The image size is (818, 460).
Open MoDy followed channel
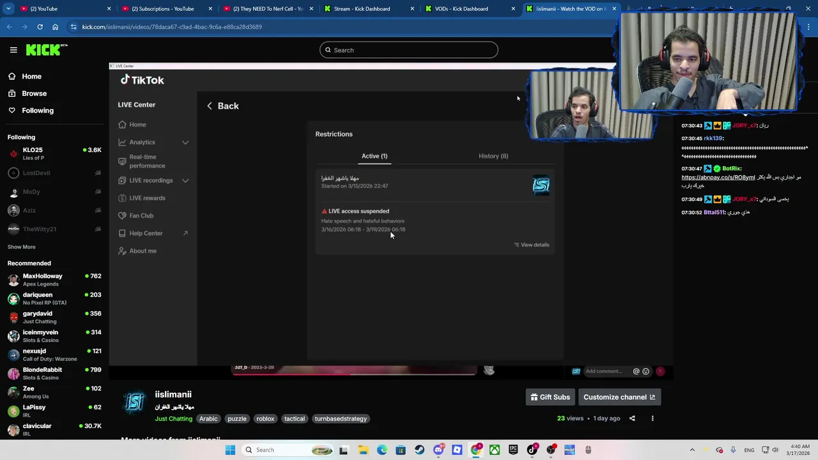(54, 192)
